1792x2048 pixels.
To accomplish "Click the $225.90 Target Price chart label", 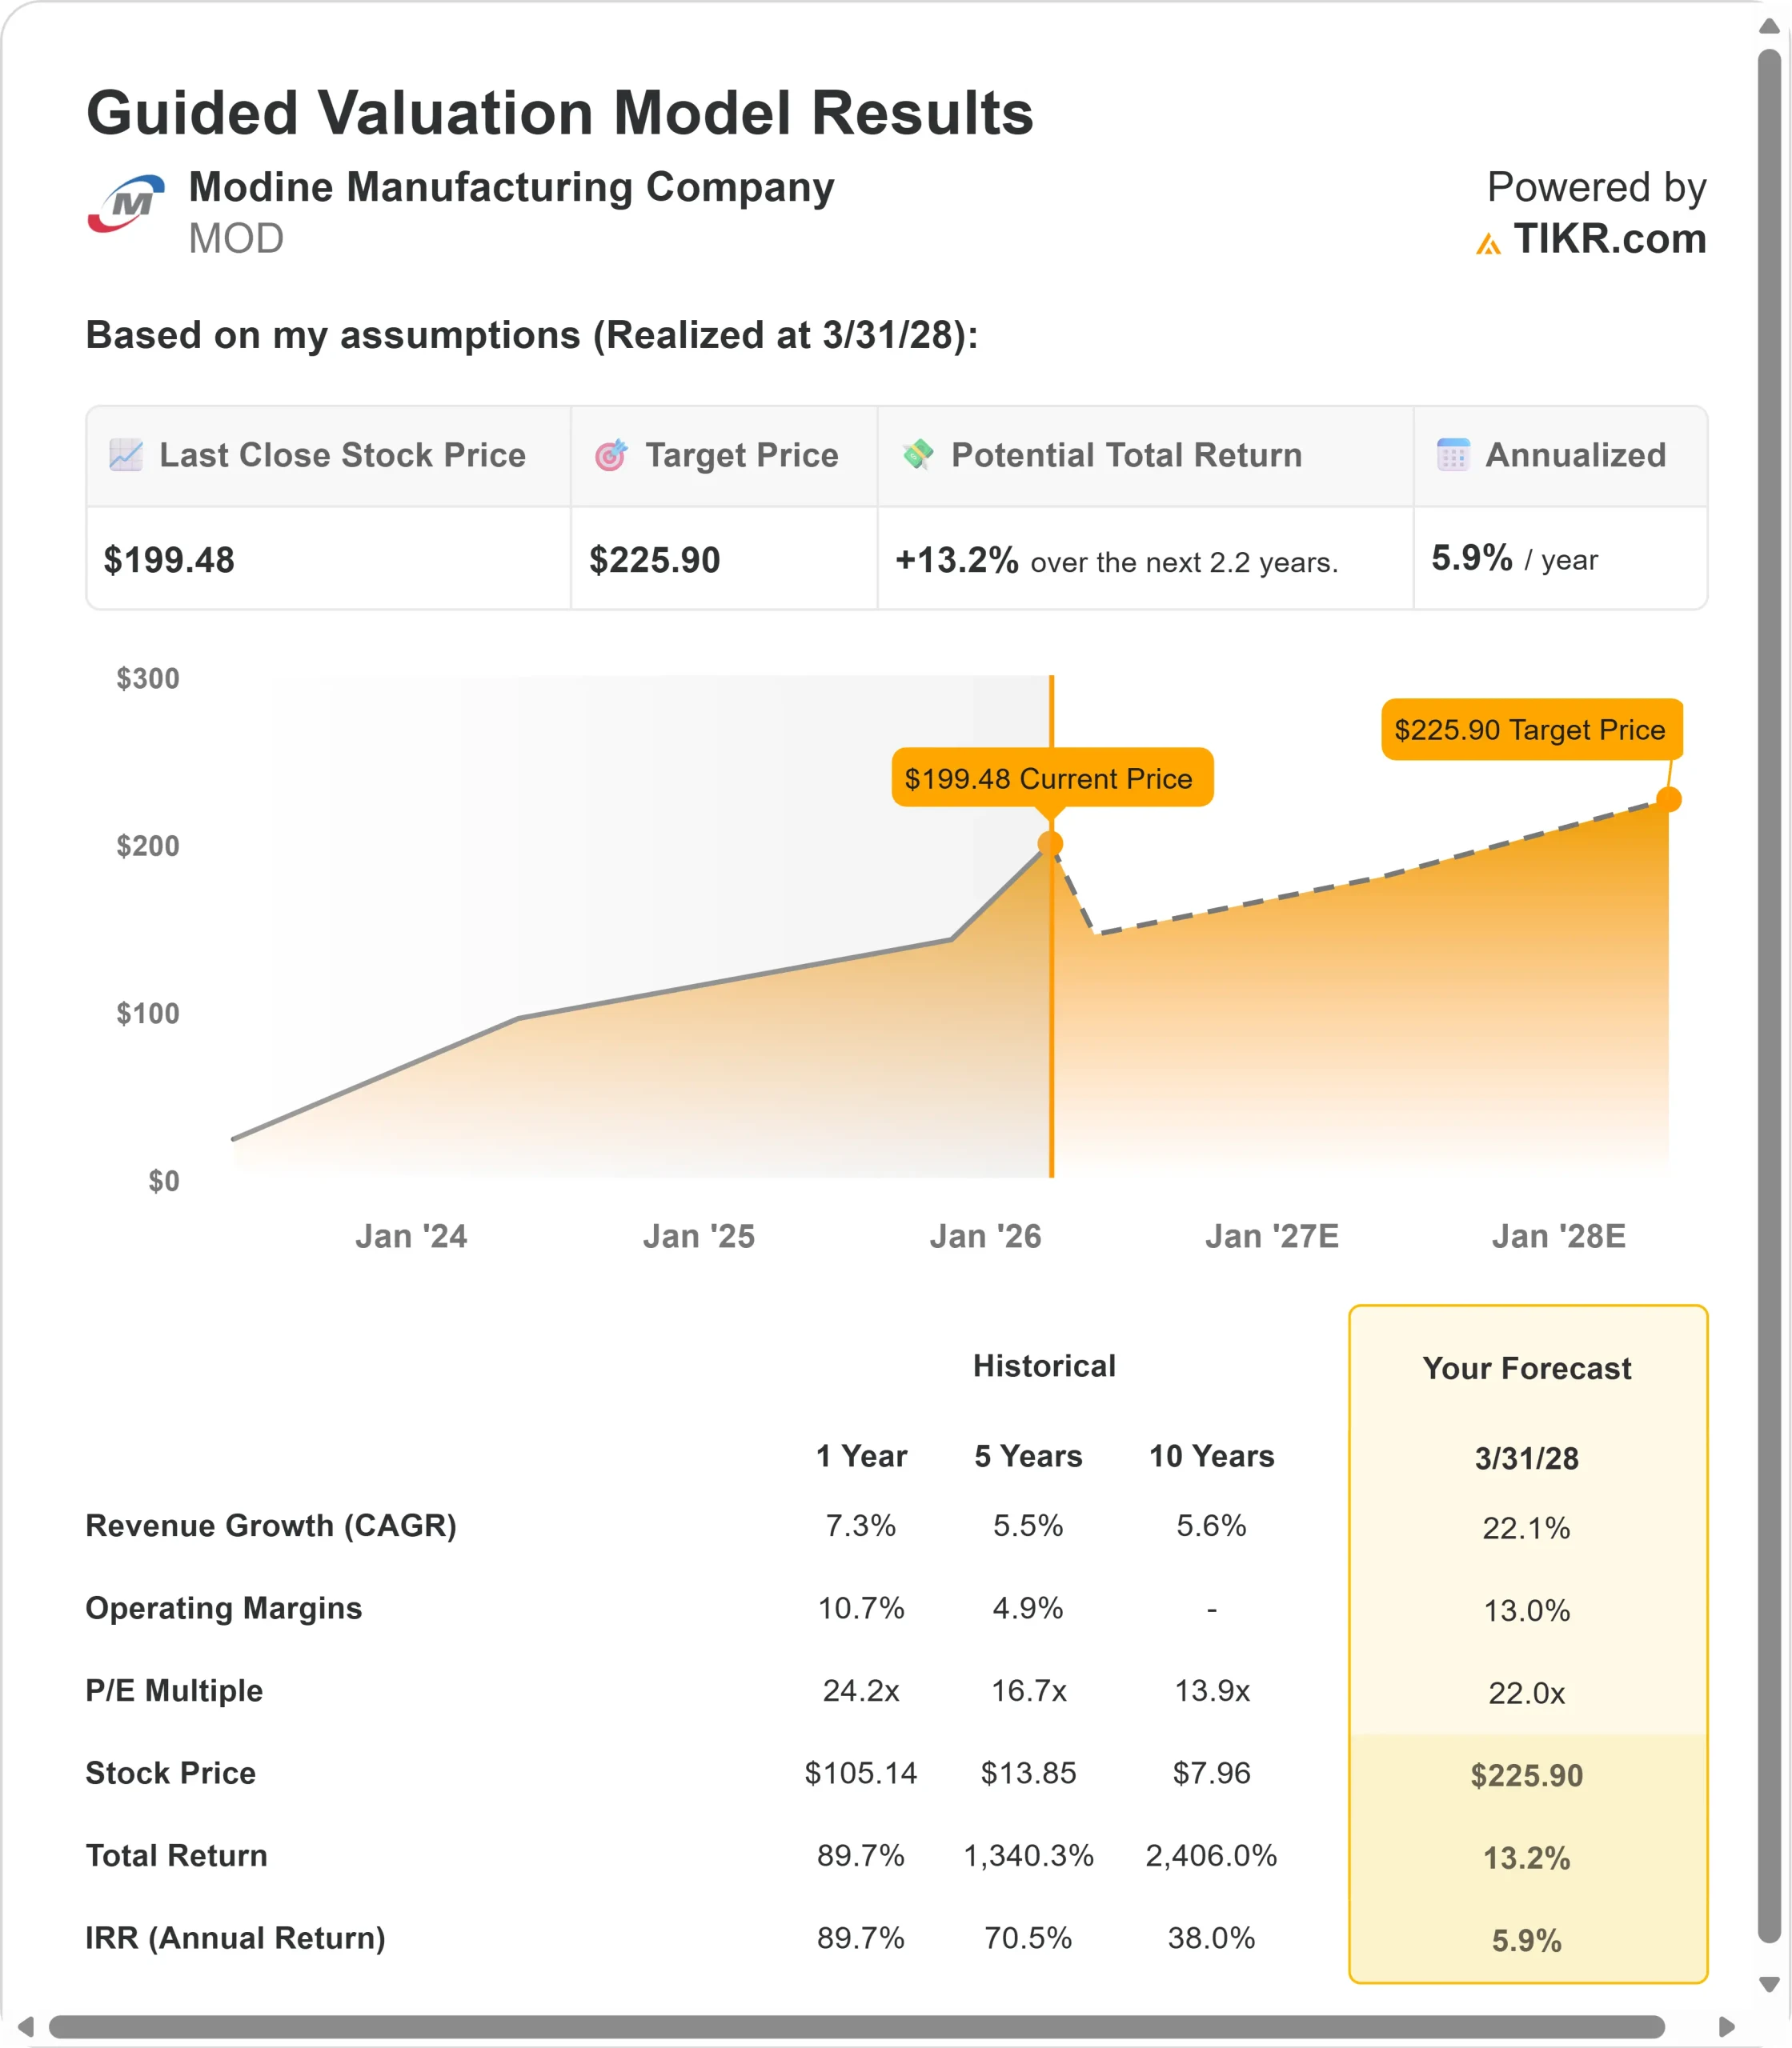I will click(x=1530, y=730).
